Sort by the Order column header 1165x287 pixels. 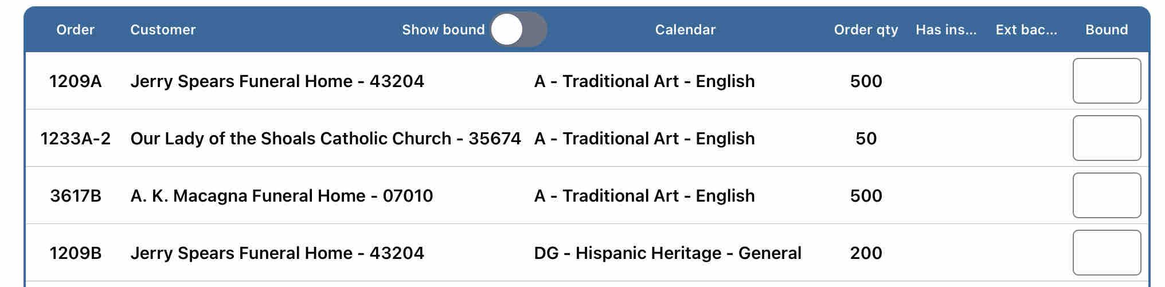tap(75, 30)
